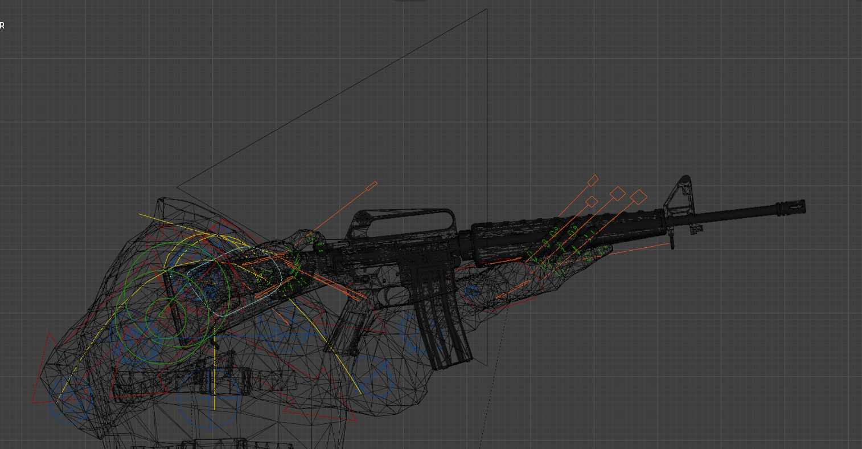Select the rifle's carry handle
The height and width of the screenshot is (449, 862).
[x=402, y=223]
